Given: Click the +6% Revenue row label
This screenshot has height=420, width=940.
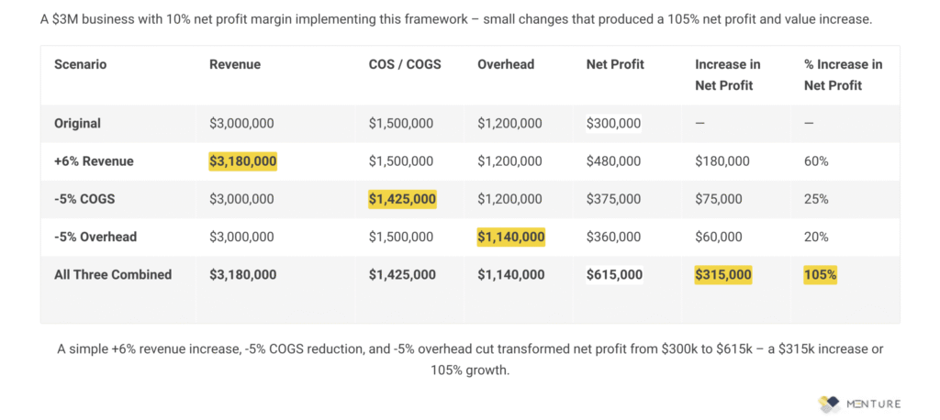Looking at the screenshot, I should pos(94,161).
